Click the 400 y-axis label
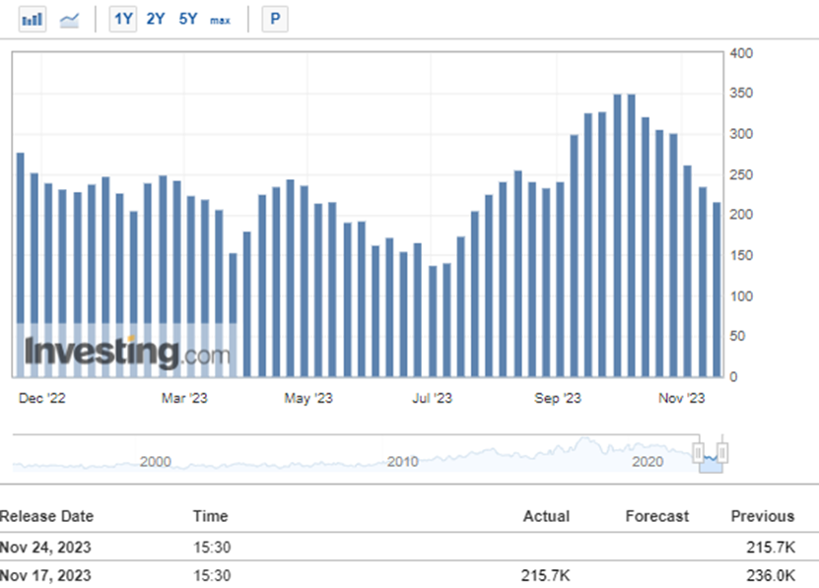Image resolution: width=819 pixels, height=588 pixels. [x=741, y=53]
